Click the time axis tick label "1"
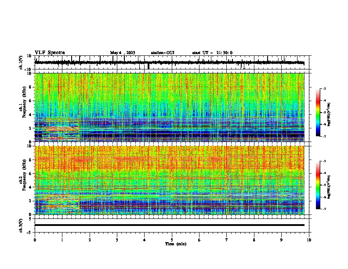The width and height of the screenshot is (348, 269). [x=62, y=240]
